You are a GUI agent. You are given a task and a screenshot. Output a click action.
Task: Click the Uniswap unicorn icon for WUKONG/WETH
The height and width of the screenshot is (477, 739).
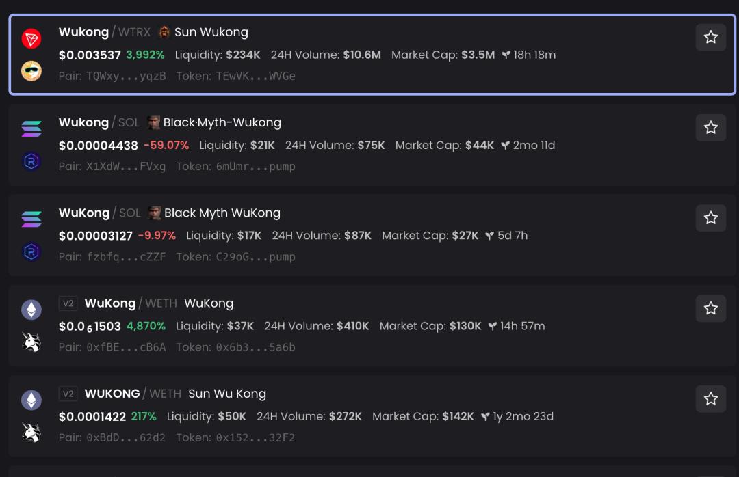(31, 433)
